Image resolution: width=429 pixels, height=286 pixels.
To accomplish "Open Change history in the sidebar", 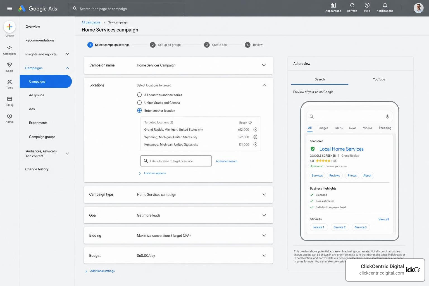I will (37, 169).
